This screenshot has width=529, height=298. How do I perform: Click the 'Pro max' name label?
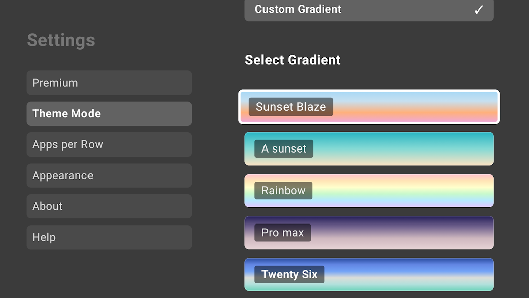(x=283, y=233)
